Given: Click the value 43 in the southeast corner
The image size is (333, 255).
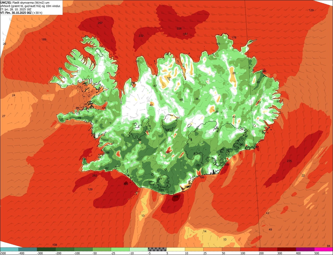Looking at the screenshot, I should pyautogui.click(x=267, y=213).
